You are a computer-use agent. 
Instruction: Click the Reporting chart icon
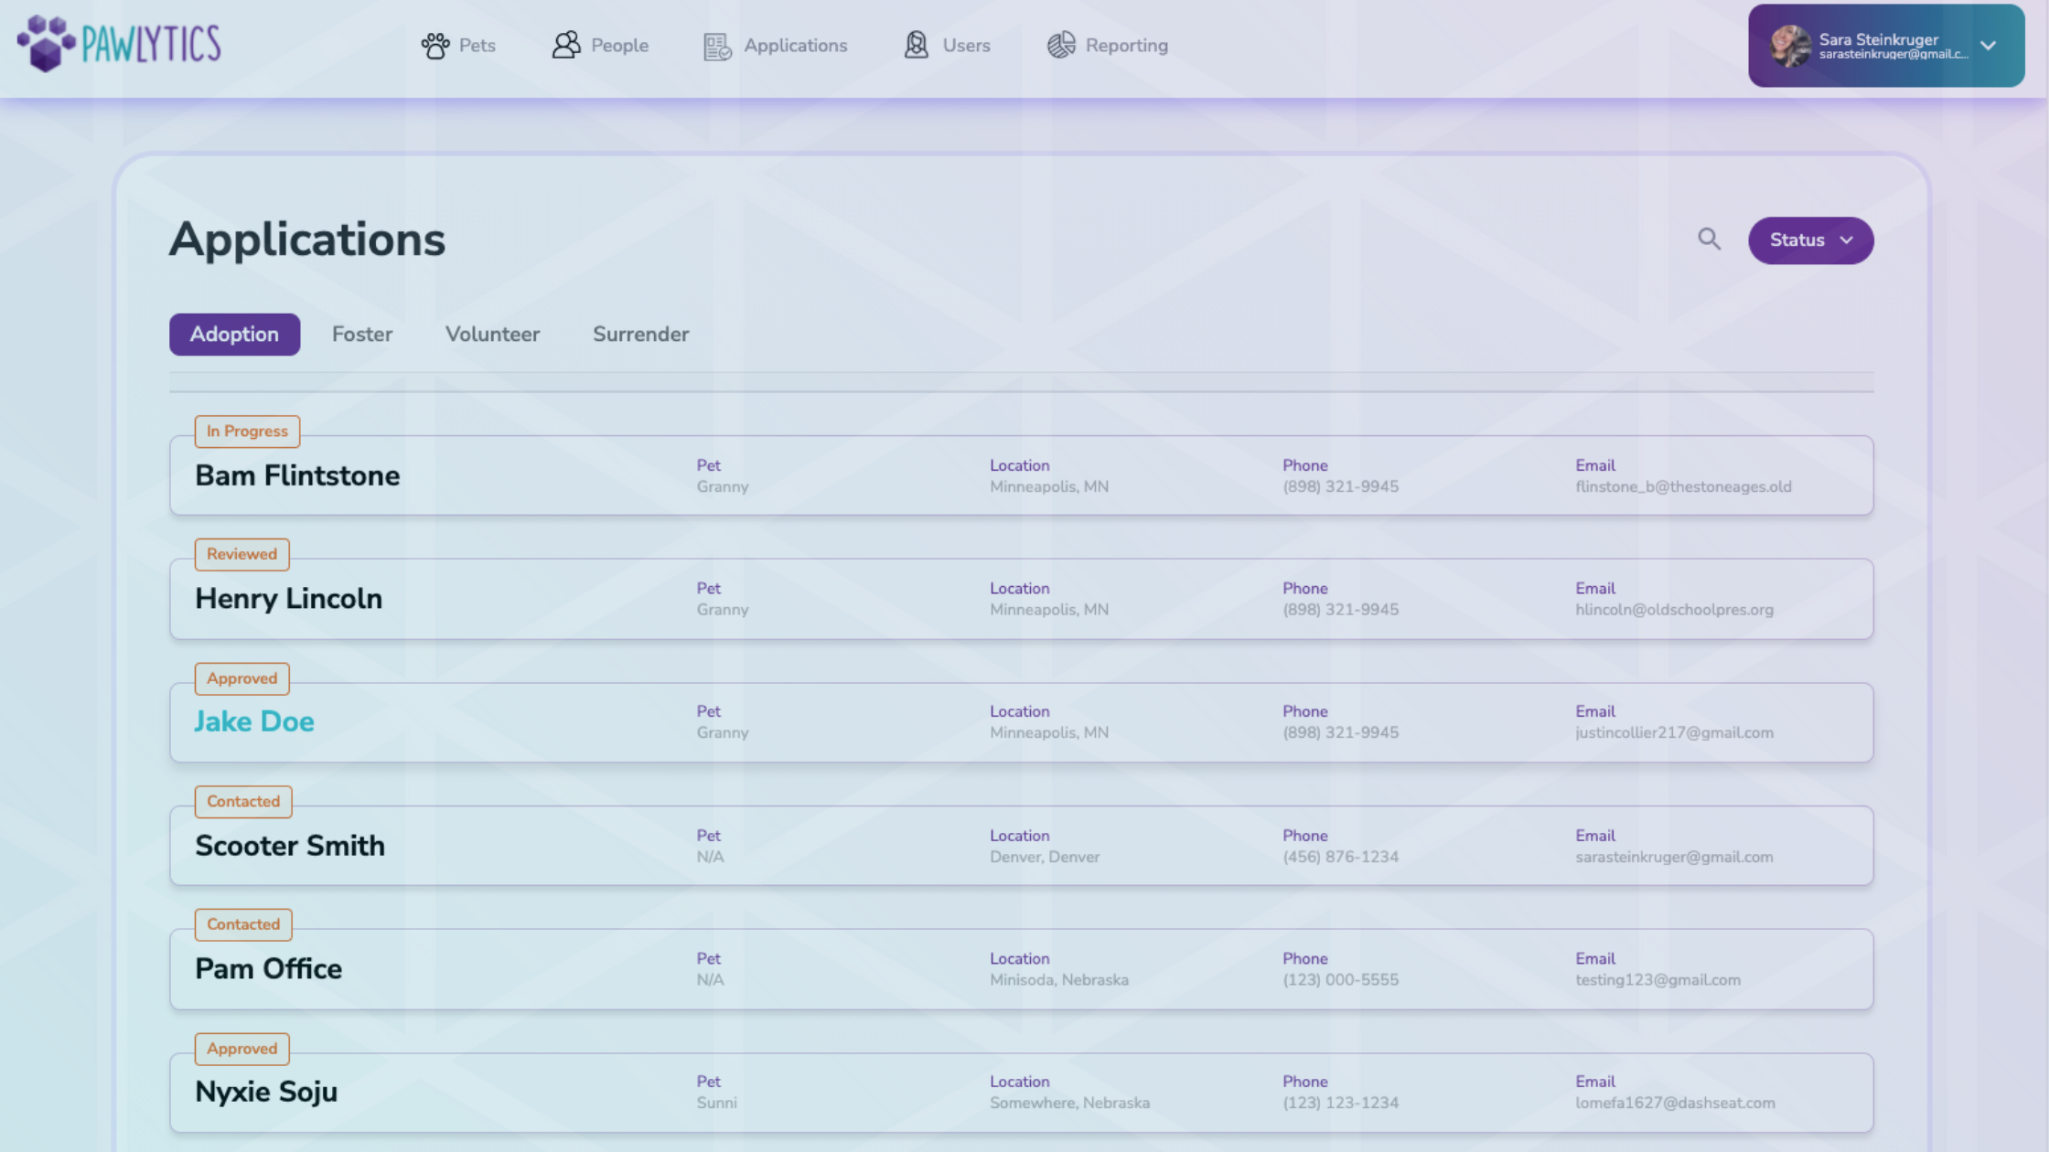coord(1061,45)
